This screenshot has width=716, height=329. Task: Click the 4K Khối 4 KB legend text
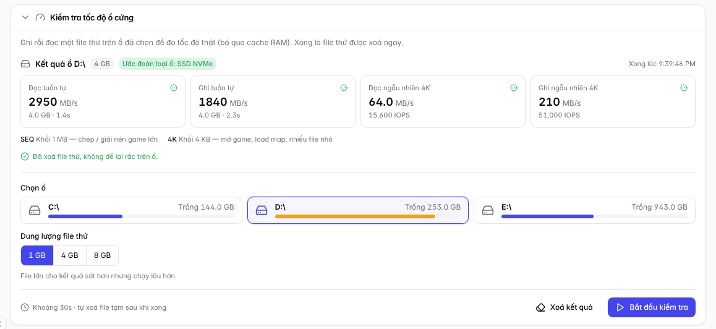(x=250, y=139)
